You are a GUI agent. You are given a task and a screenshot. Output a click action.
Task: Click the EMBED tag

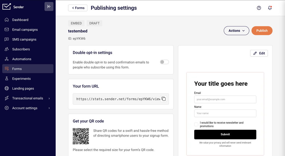[x=76, y=23]
